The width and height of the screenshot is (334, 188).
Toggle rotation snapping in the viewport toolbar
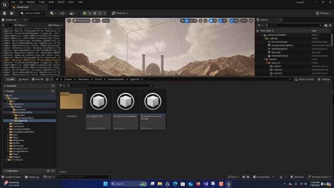[221, 21]
